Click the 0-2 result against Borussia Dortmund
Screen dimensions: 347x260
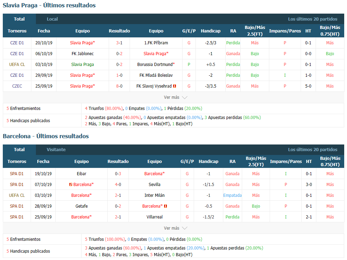[x=119, y=65]
